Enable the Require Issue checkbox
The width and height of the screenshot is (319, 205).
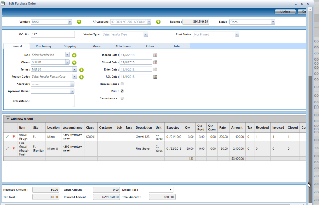(122, 84)
